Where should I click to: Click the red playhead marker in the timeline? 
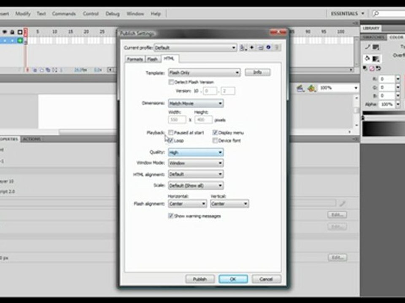[26, 32]
